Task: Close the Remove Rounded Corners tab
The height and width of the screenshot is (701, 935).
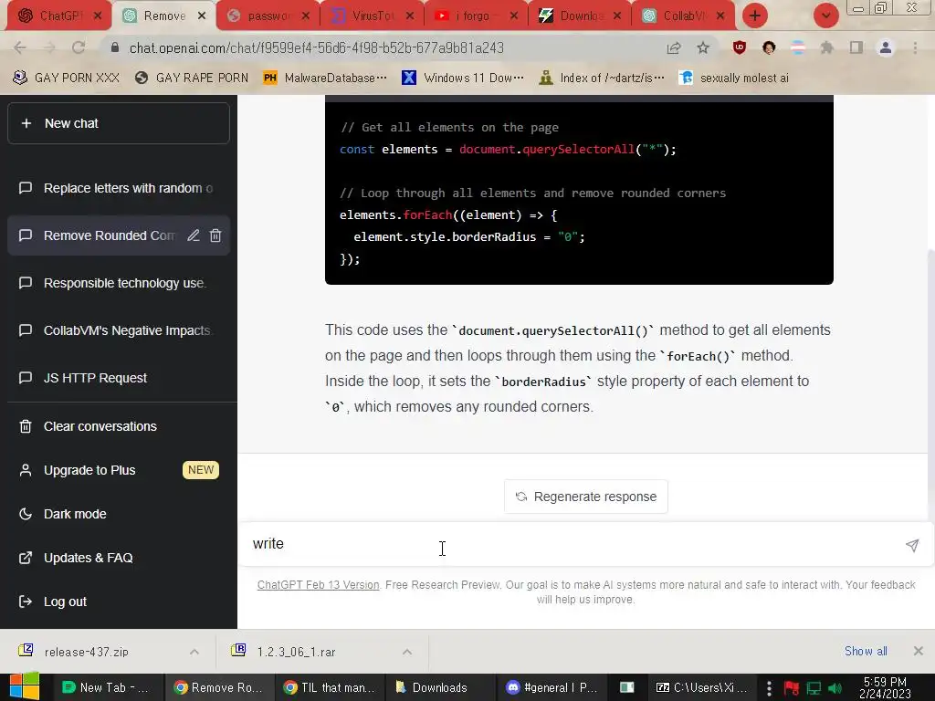Action: (202, 16)
